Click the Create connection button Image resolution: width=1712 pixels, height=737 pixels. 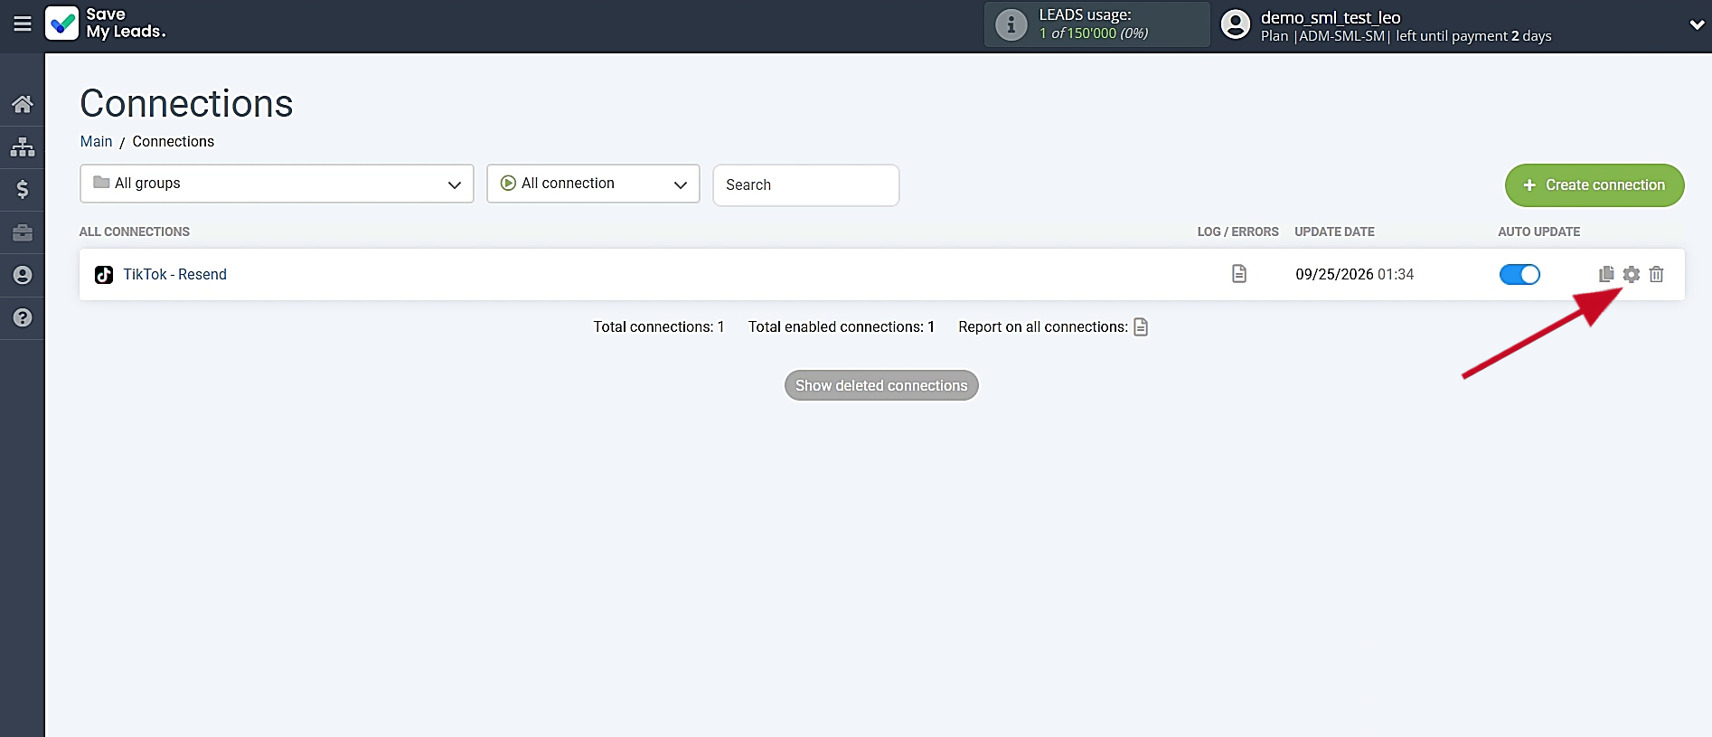point(1594,185)
